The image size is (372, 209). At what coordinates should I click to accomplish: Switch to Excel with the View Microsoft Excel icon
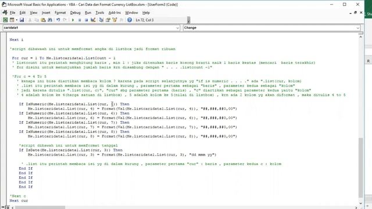click(5, 20)
